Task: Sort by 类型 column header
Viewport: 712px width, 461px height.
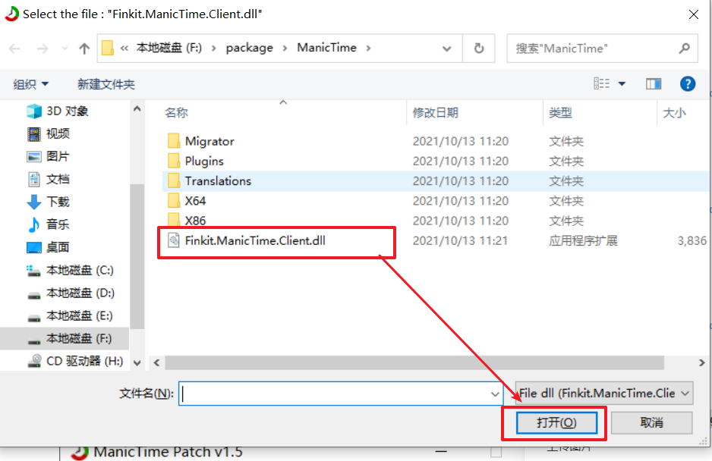Action: point(560,112)
